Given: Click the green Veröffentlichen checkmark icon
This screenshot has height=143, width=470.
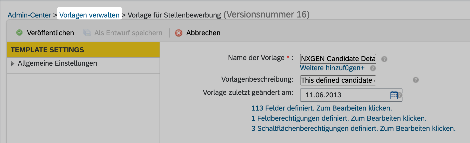Looking at the screenshot, I should coord(19,33).
